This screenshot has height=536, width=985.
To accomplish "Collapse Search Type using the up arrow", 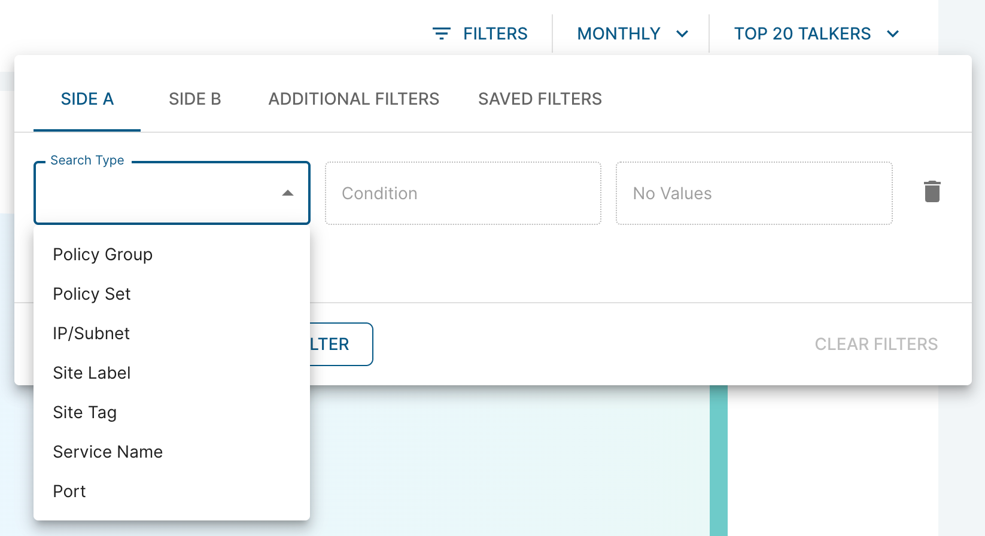I will click(288, 193).
